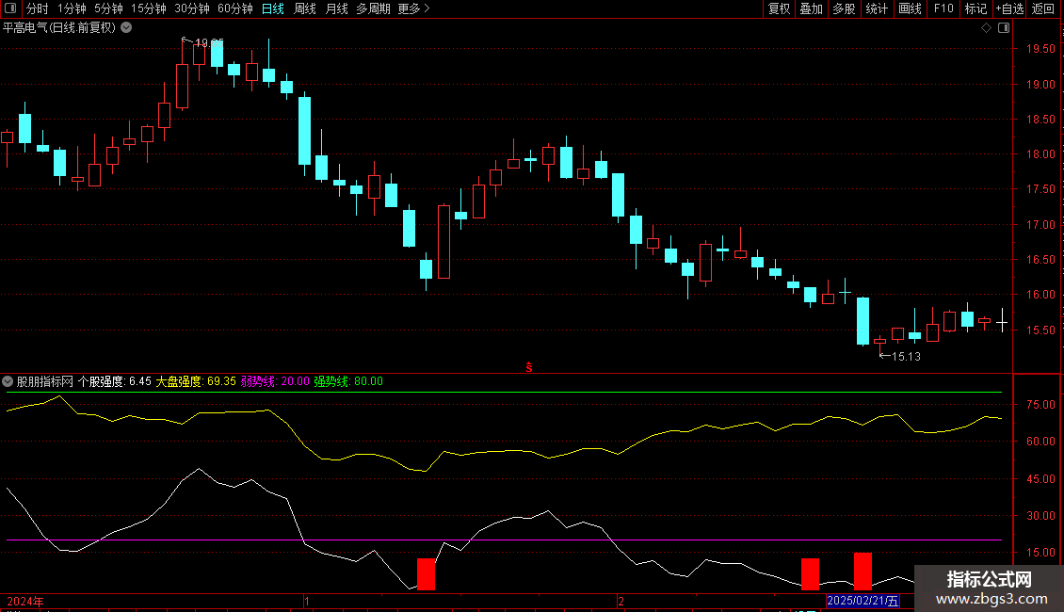Toggle 叠加 overlay mode
The image size is (1064, 612).
coord(811,8)
